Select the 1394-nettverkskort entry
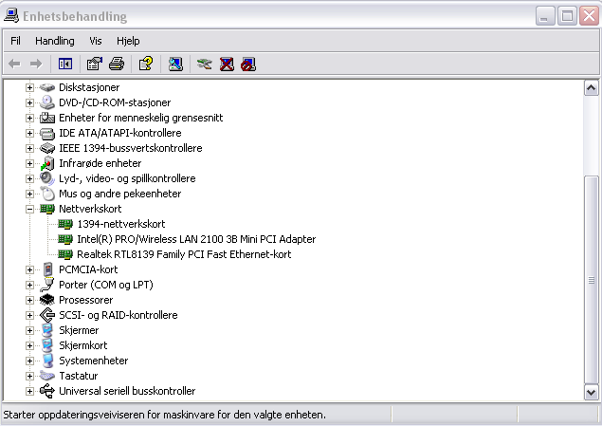602x426 pixels. tap(121, 224)
